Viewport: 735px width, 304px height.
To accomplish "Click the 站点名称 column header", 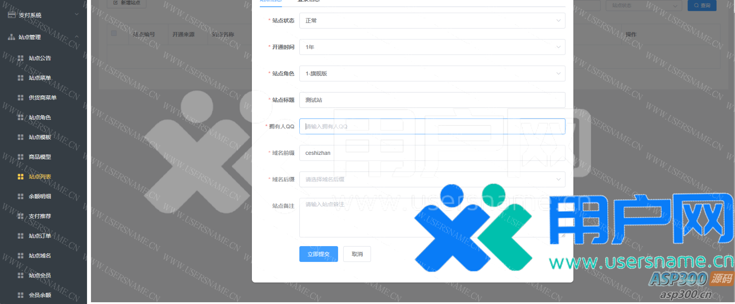I will pos(223,34).
